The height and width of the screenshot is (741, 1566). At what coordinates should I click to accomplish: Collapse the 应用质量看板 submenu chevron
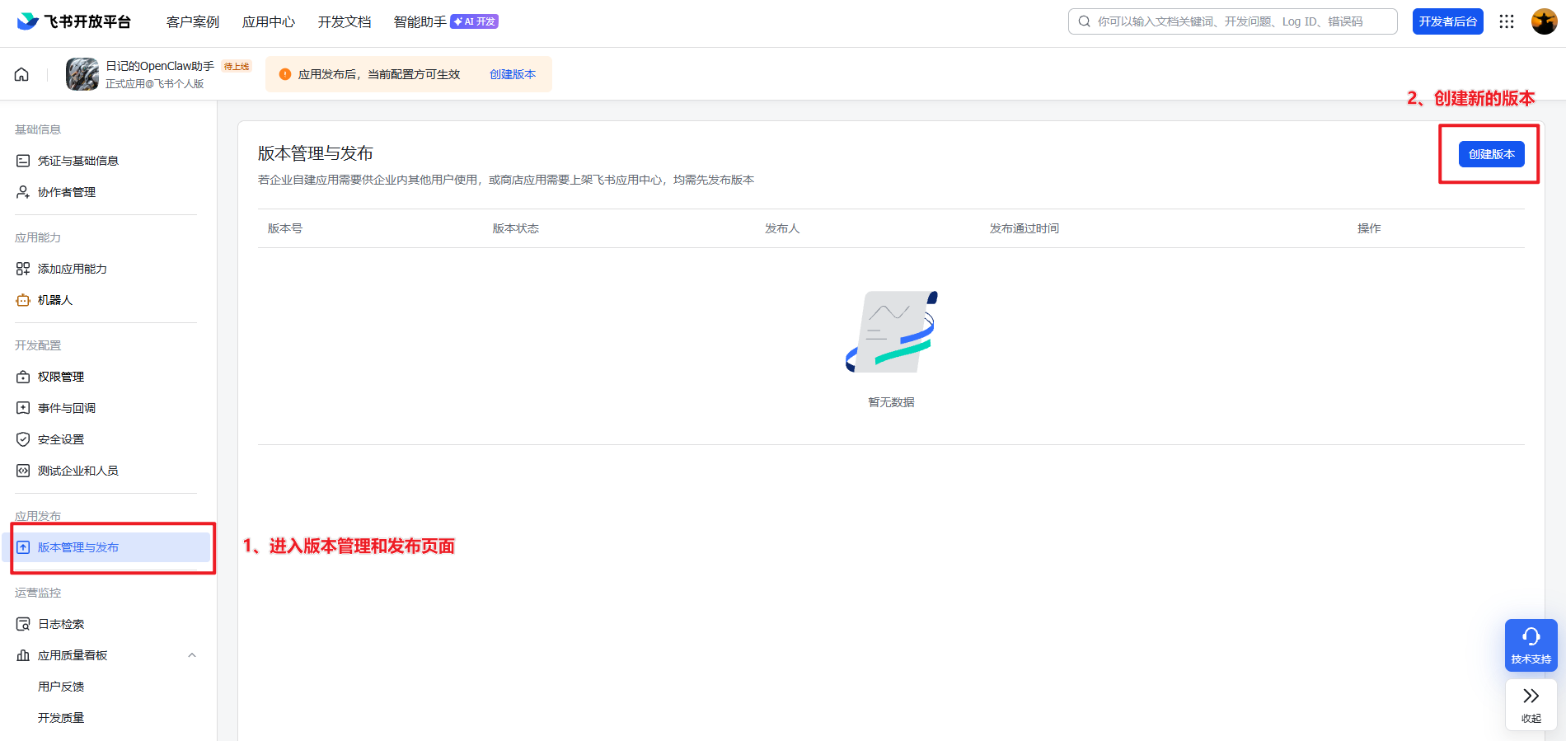pos(192,655)
